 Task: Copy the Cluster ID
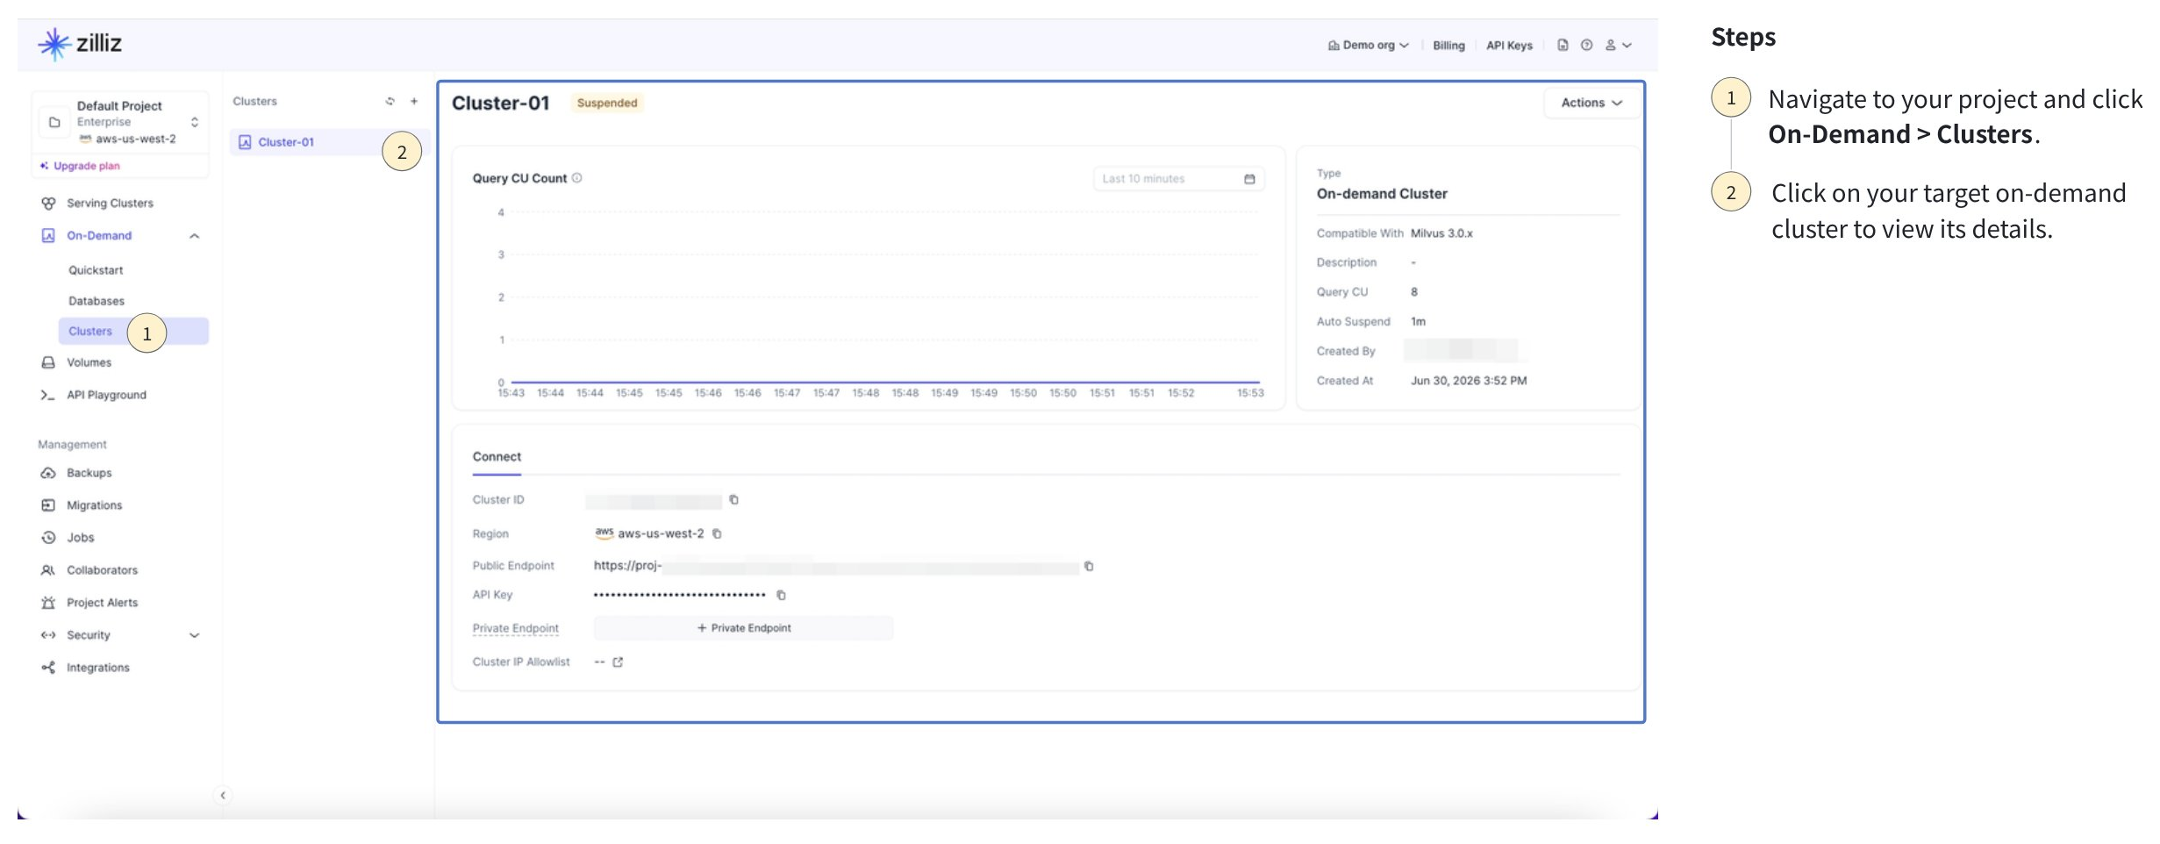[x=734, y=500]
